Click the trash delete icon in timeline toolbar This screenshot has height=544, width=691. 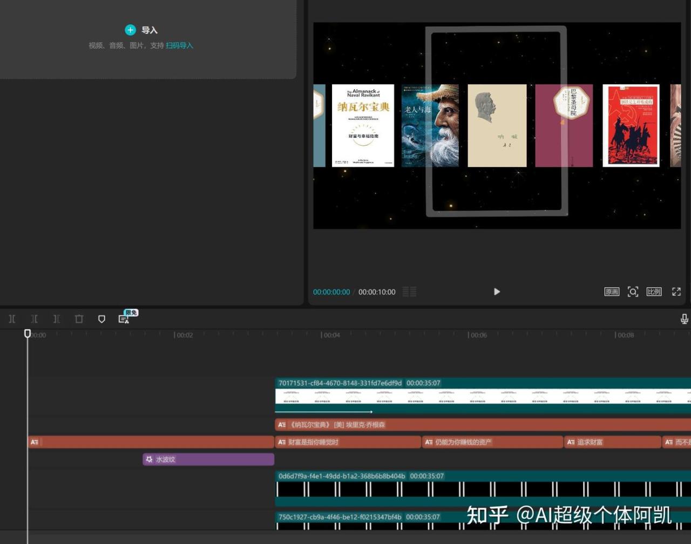click(79, 319)
